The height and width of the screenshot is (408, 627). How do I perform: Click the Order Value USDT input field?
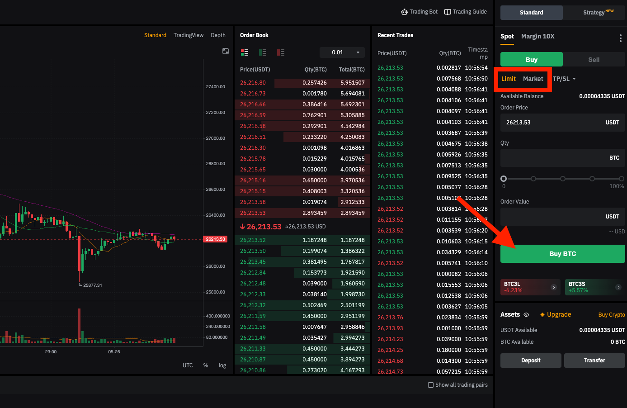click(x=563, y=217)
